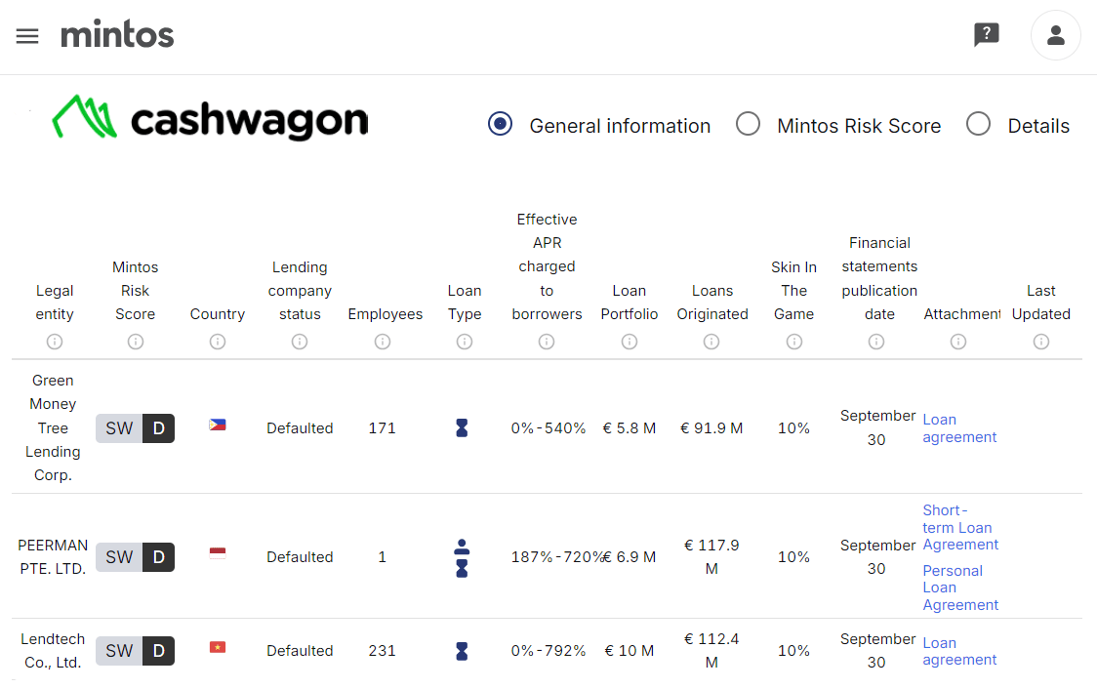Image resolution: width=1097 pixels, height=689 pixels.
Task: Open Lendtech Loan agreement link
Action: pos(959,651)
